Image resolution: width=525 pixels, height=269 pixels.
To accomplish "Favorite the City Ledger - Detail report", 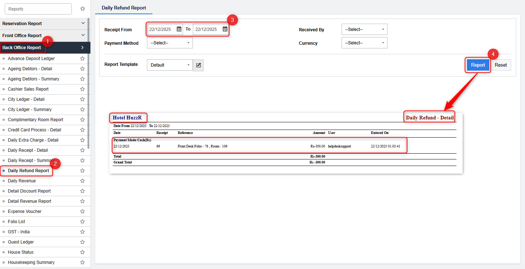I will (x=82, y=99).
